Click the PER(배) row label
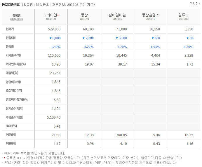Image resolution: width=202 pixels, height=167 pixels. 11,135
